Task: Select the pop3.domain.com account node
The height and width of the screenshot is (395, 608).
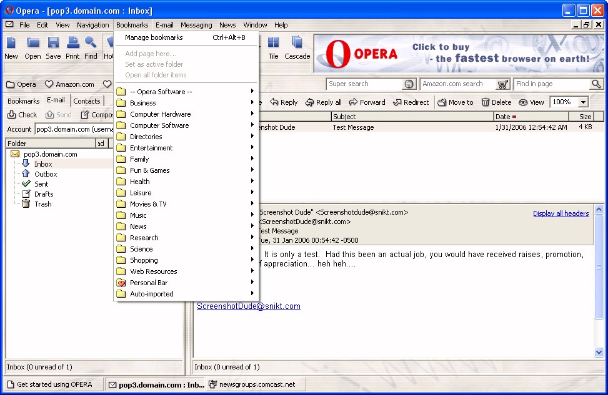Action: pyautogui.click(x=51, y=154)
